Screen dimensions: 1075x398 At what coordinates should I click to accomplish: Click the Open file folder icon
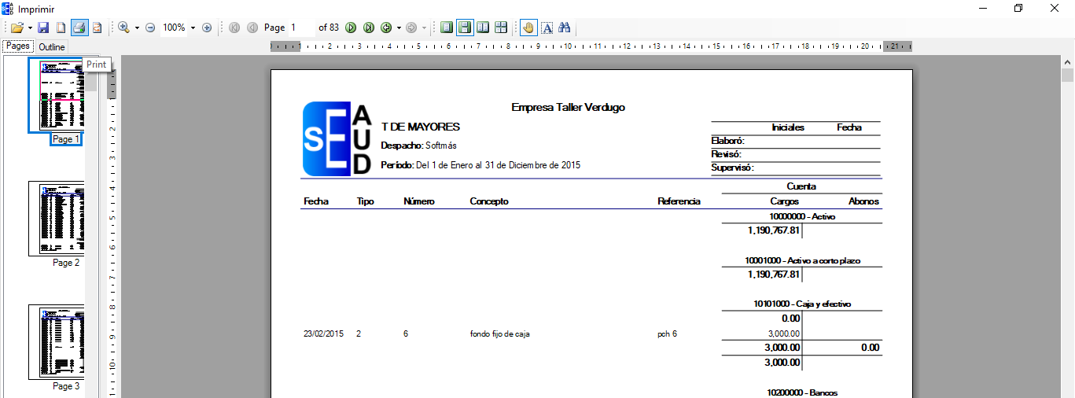click(x=17, y=28)
